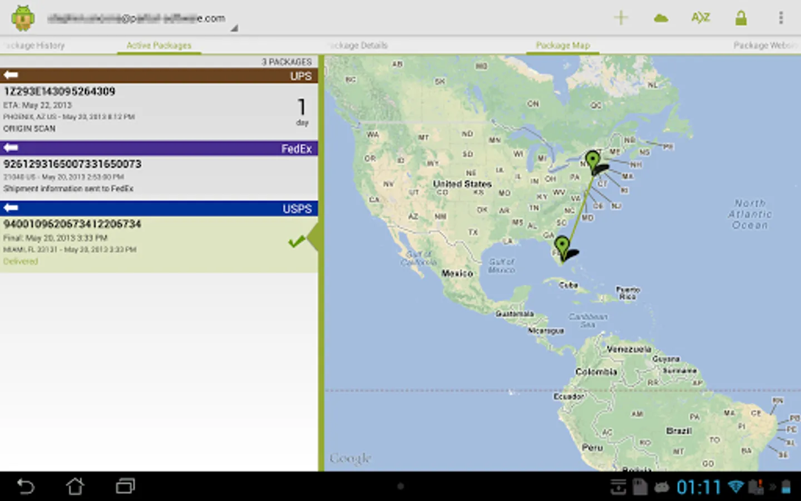Screen dimensions: 801x501
Task: Tap the arrow on the USPS header
Action: (11, 208)
